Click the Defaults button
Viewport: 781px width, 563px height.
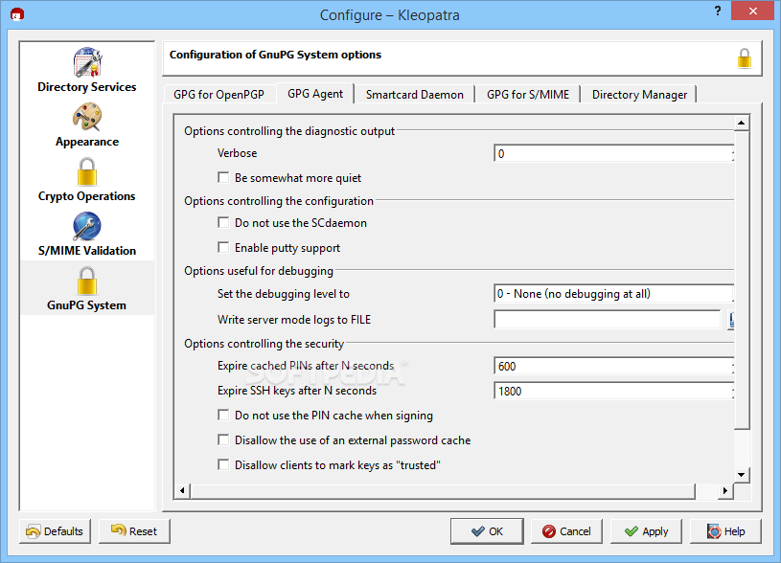coord(55,531)
